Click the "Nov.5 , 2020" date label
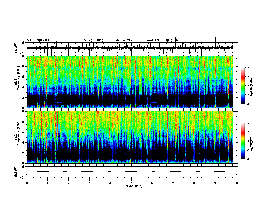 pos(94,40)
